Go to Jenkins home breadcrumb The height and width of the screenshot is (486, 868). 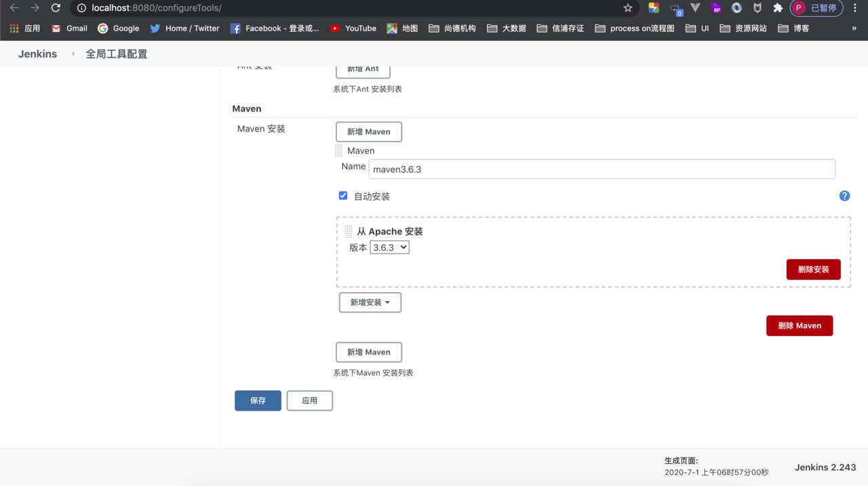click(37, 54)
